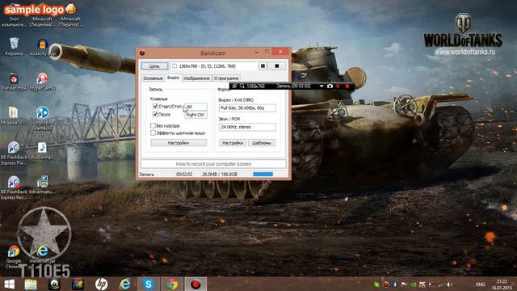Open the Minecraft (Пиратка) desktop icon
This screenshot has height=291, width=517.
point(70,16)
